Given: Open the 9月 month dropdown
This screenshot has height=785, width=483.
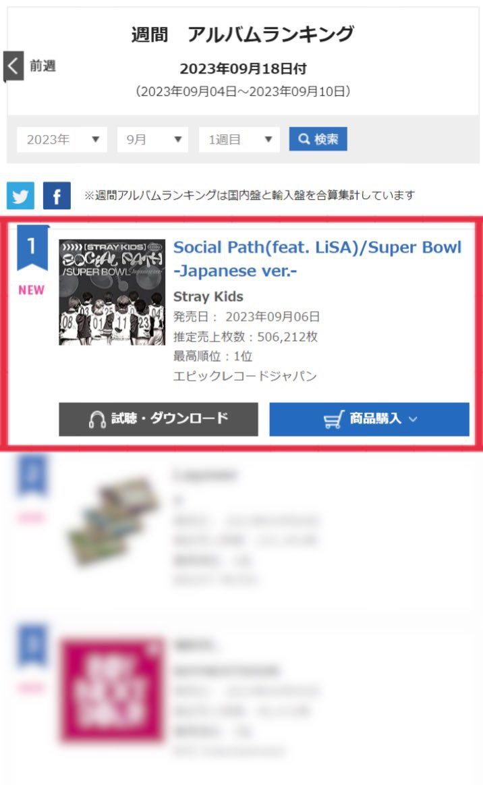Looking at the screenshot, I should point(152,140).
